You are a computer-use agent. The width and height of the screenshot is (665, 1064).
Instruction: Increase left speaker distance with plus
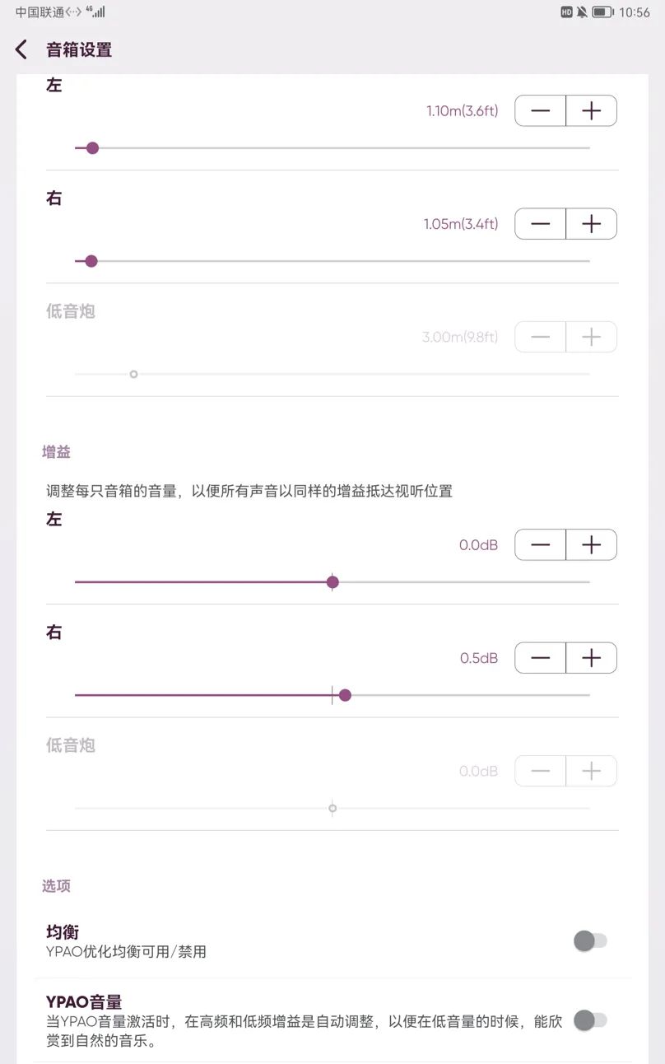[x=591, y=111]
